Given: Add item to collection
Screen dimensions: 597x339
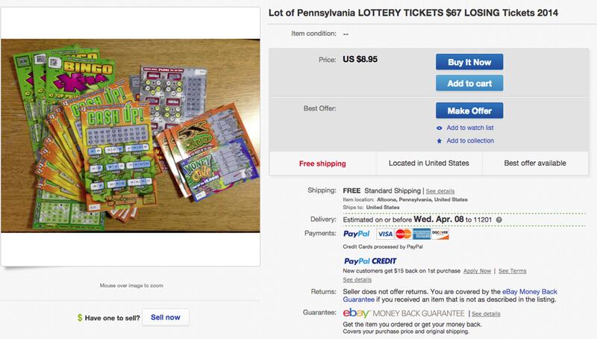Looking at the screenshot, I should [x=470, y=140].
